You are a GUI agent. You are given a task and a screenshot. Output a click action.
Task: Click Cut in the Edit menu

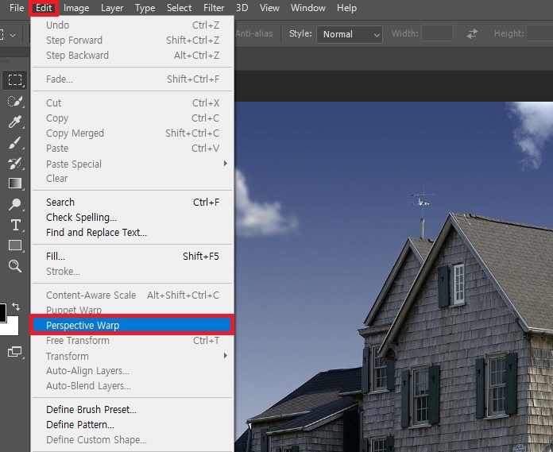pyautogui.click(x=133, y=102)
